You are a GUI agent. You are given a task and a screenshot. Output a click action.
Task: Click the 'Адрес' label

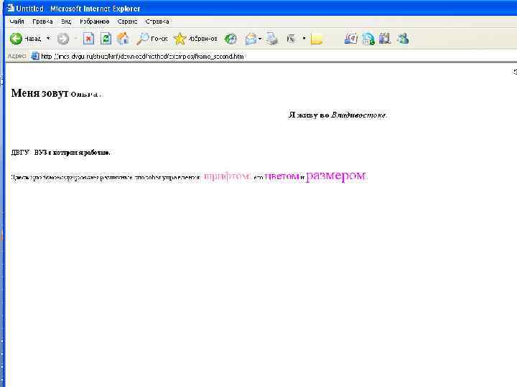click(17, 57)
